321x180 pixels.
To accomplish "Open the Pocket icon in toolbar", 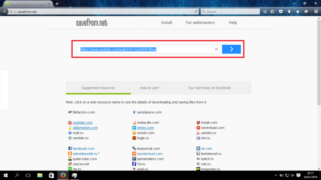I will (x=280, y=12).
